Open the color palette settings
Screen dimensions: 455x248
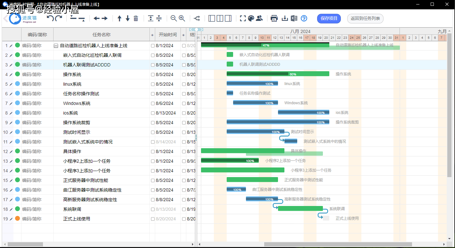pyautogui.click(x=251, y=18)
